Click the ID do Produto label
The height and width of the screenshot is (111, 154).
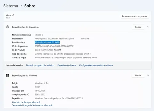tap(18, 50)
